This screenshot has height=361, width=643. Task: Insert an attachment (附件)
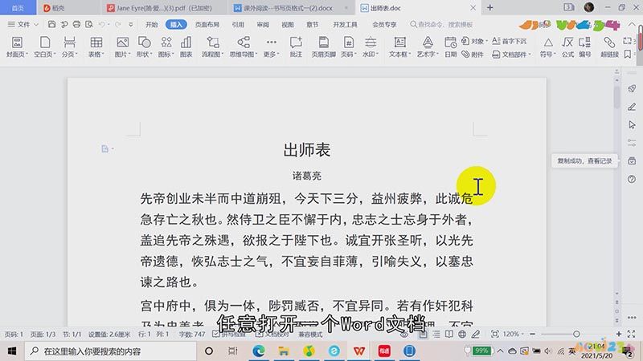[473, 54]
